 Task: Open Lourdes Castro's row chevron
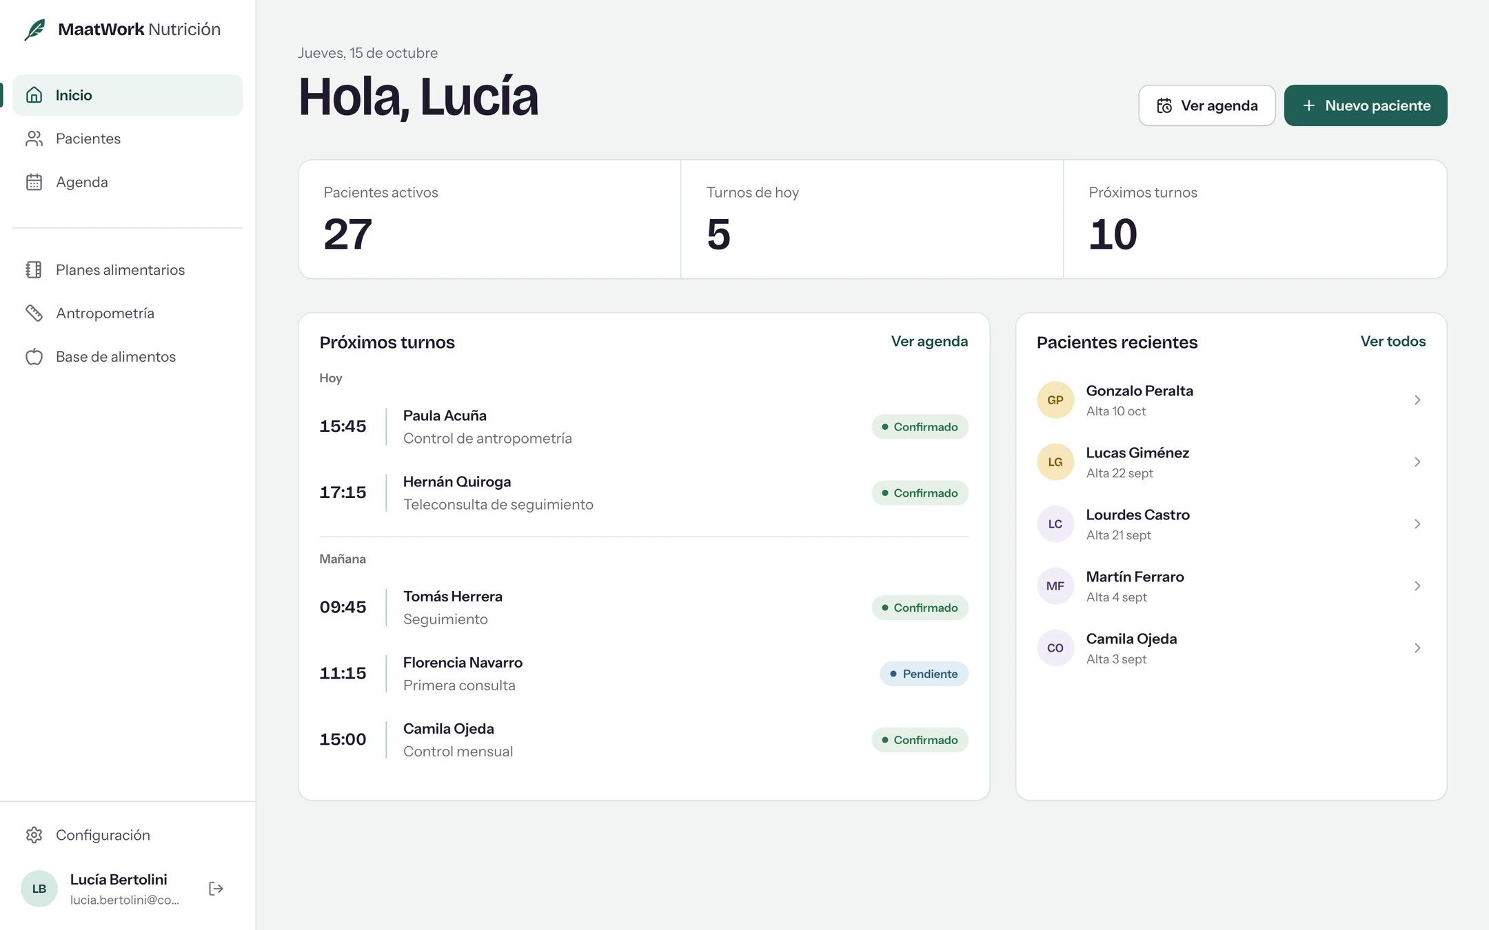click(x=1417, y=524)
